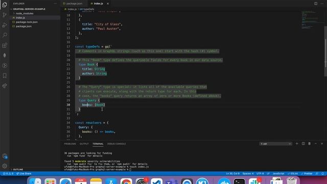The height and width of the screenshot is (184, 327).
Task: Switch to the OUTPUT panel tab
Action: point(84,144)
